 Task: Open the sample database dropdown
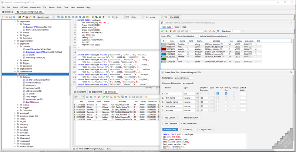(162, 17)
